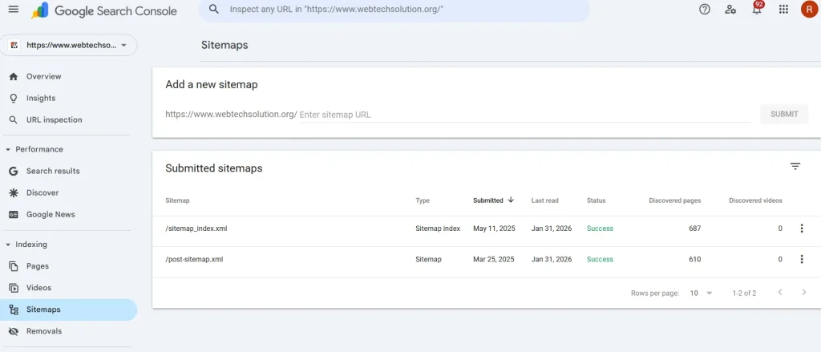Click the Insights lightbulb icon

click(x=14, y=98)
